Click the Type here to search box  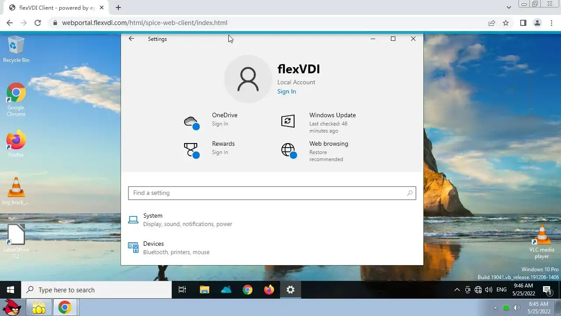96,290
